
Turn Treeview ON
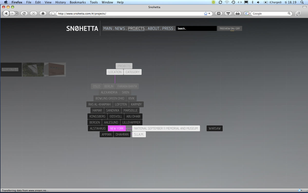[232, 29]
